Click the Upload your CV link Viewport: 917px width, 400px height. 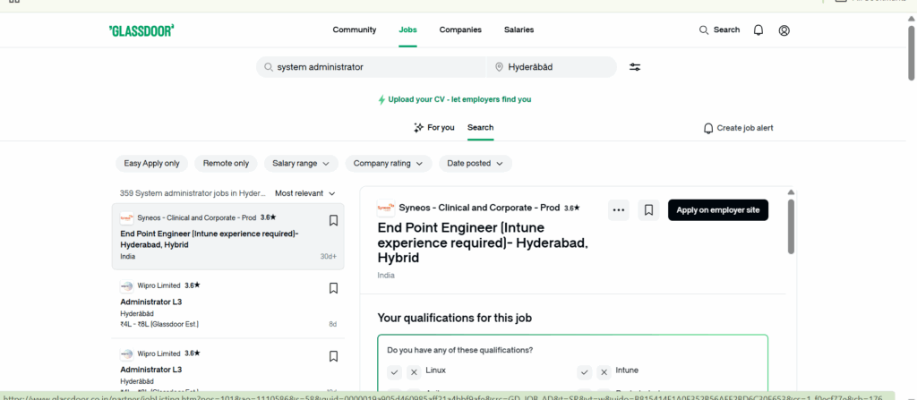click(x=454, y=99)
